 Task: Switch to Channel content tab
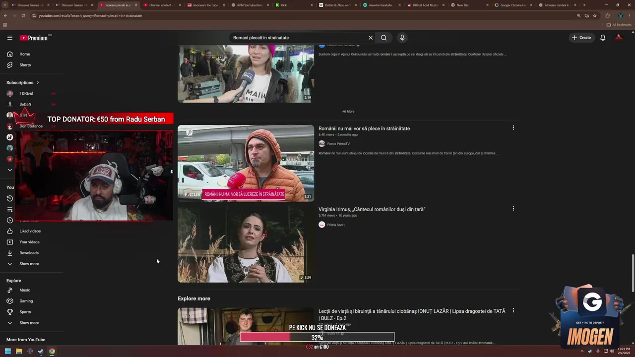click(161, 5)
